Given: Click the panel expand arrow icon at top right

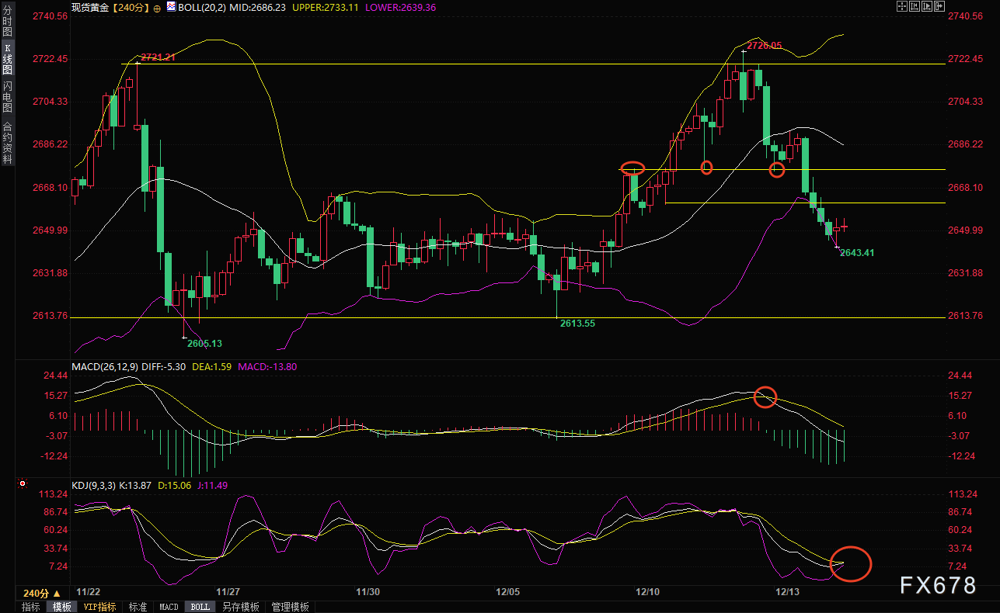Looking at the screenshot, I should [940, 7].
